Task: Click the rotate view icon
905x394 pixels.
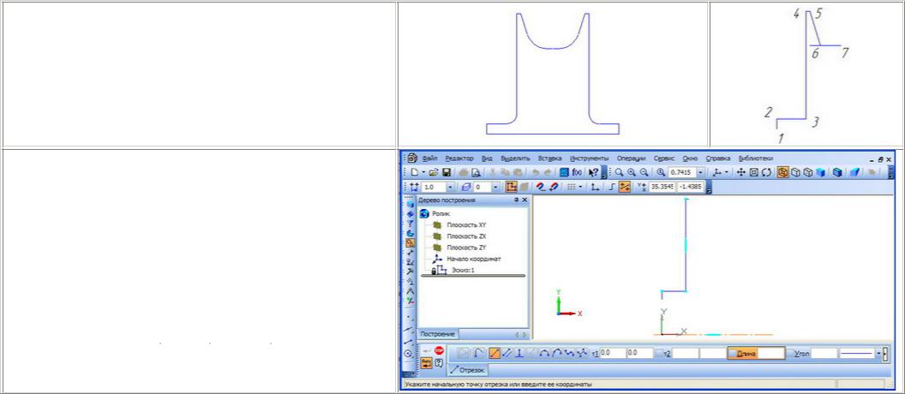Action: [766, 172]
